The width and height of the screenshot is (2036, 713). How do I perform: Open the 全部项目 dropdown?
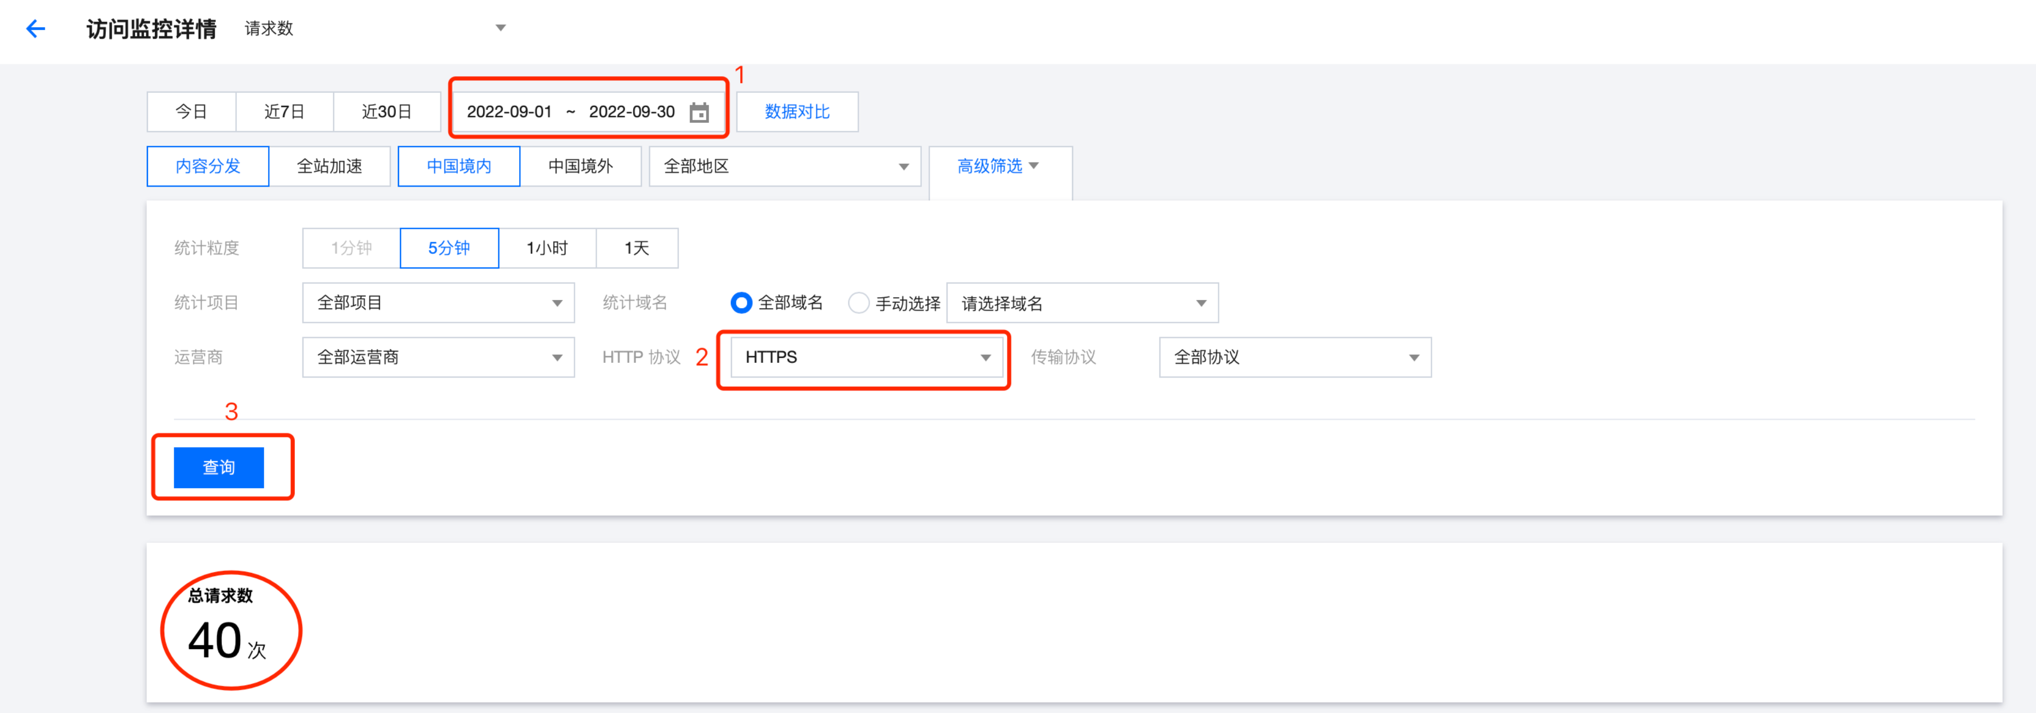[x=438, y=303]
